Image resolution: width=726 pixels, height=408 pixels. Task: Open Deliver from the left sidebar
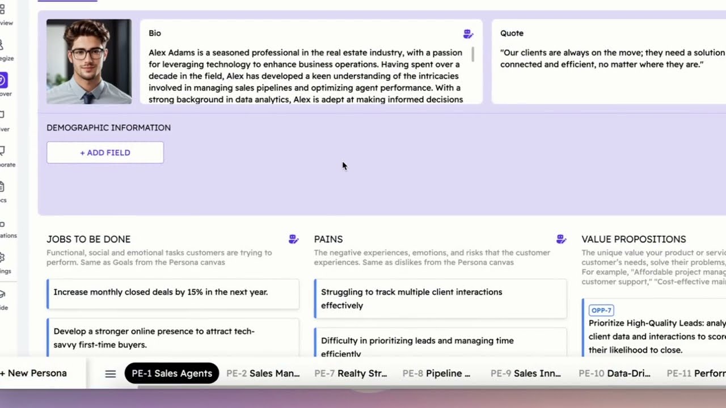pos(3,120)
